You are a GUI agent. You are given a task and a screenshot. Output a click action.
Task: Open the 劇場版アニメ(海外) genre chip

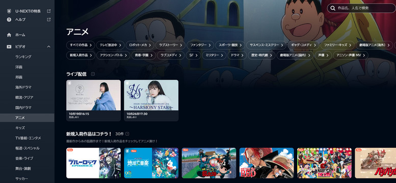click(374, 45)
